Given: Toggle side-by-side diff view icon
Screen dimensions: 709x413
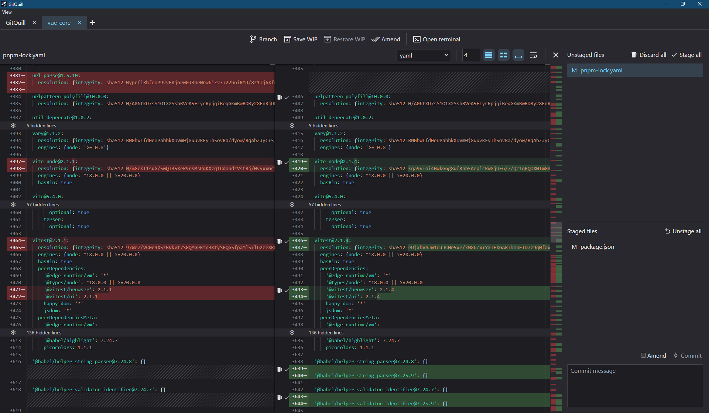Looking at the screenshot, I should pos(504,55).
